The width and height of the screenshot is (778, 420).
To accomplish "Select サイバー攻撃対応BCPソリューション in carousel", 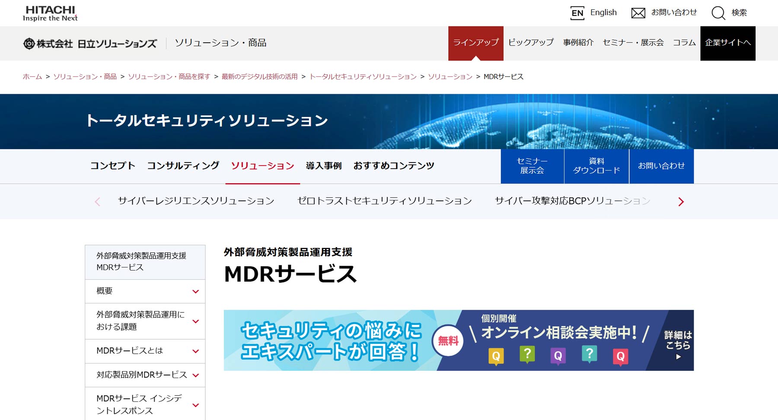I will pos(572,201).
